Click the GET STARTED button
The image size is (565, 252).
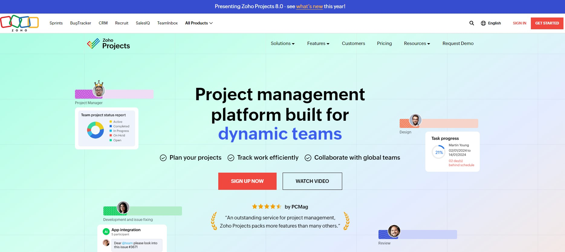tap(547, 23)
